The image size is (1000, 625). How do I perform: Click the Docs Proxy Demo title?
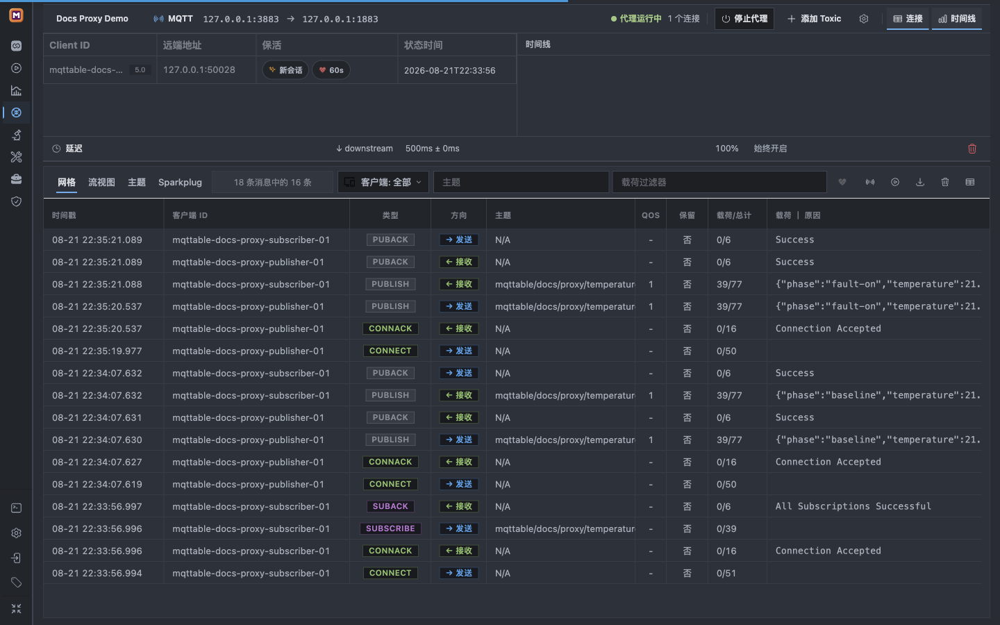(x=92, y=19)
